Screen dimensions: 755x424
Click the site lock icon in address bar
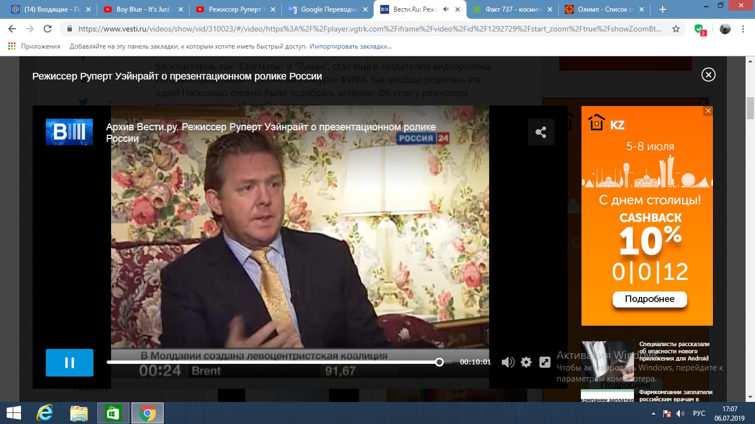coord(69,29)
